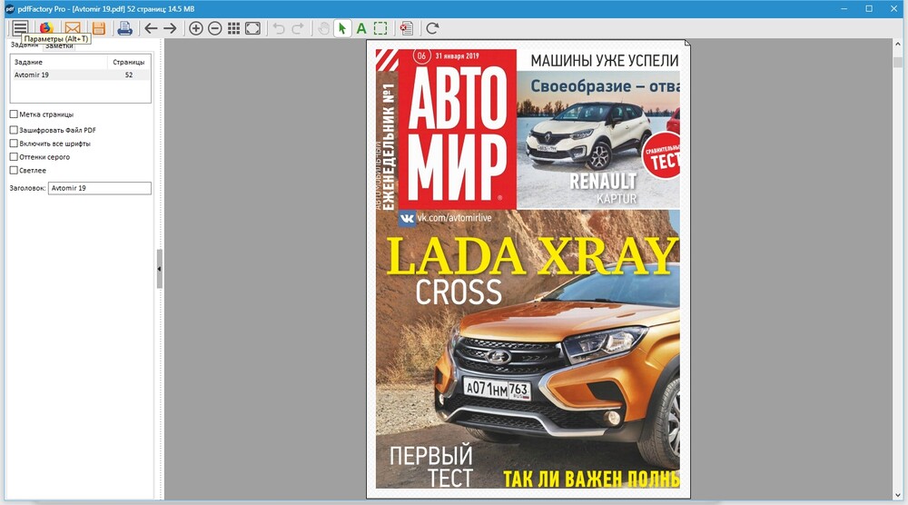Toggle the Оттенки серого checkbox
Screen dimensions: 908x505
point(14,157)
